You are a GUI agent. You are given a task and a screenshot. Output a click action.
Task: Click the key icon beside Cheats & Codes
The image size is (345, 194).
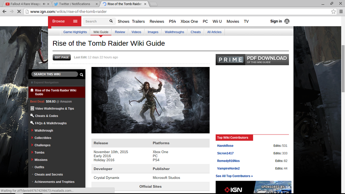(x=32, y=116)
